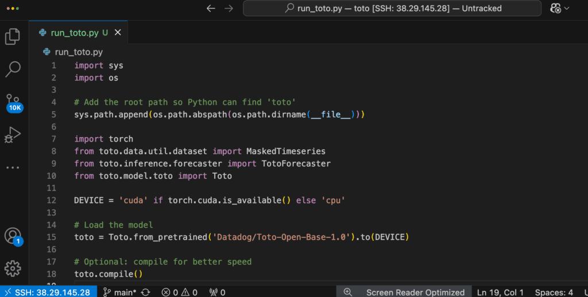The width and height of the screenshot is (588, 297).
Task: Open the Manage gear menu
Action: point(13,268)
